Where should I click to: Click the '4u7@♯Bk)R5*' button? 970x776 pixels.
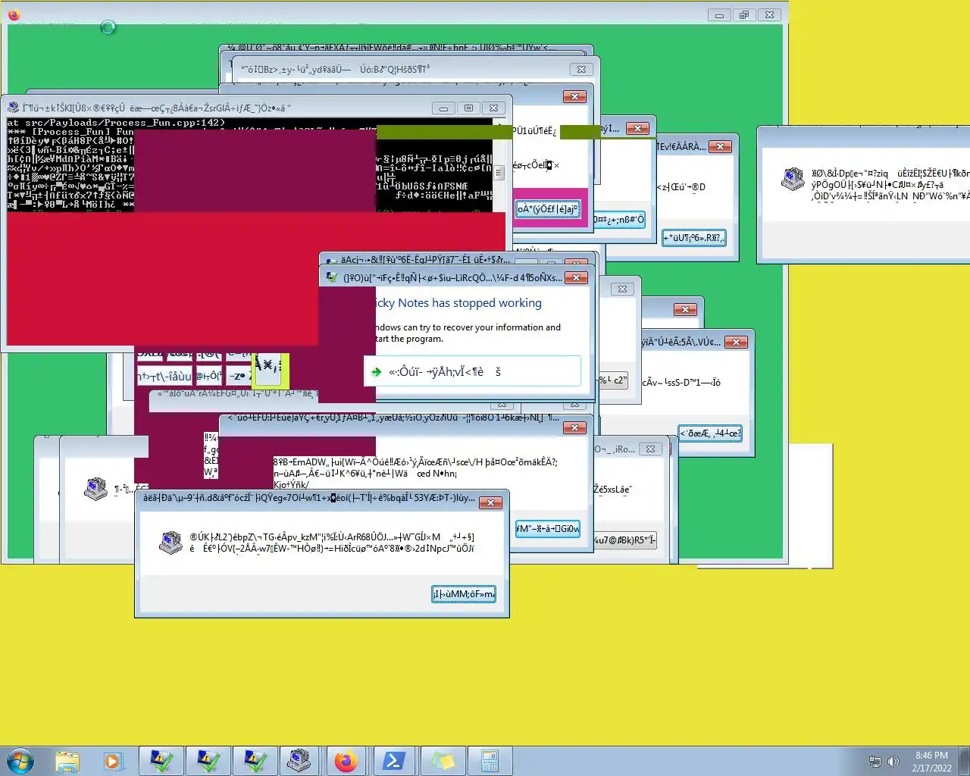tap(624, 540)
